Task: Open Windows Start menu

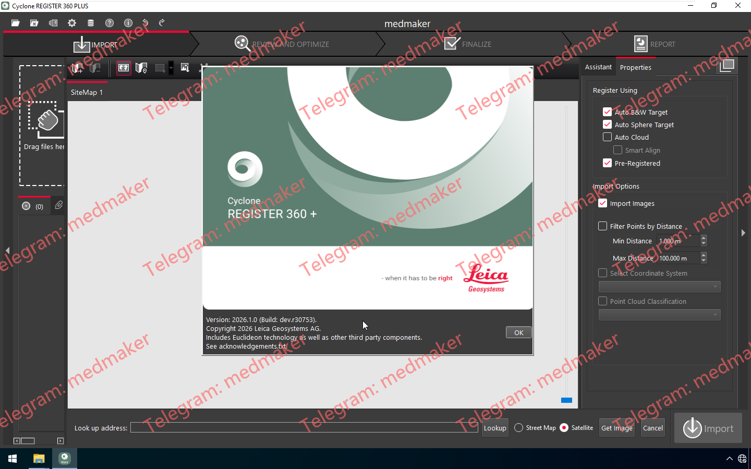Action: 13,459
